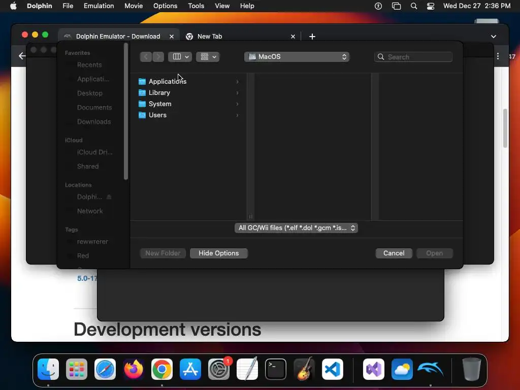Open the All GC/Wii files filter dropdown
This screenshot has width=520, height=390.
tap(296, 228)
